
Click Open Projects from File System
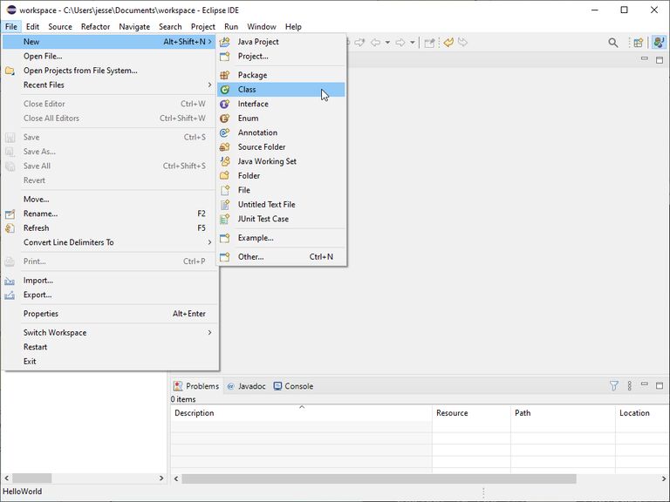tap(80, 71)
